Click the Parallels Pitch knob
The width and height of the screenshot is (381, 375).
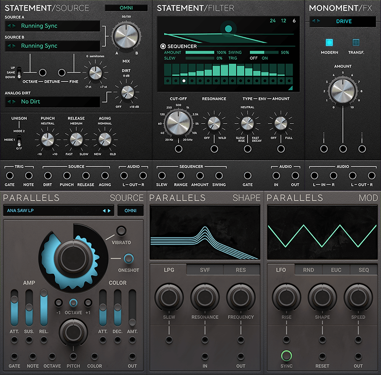tap(73, 332)
